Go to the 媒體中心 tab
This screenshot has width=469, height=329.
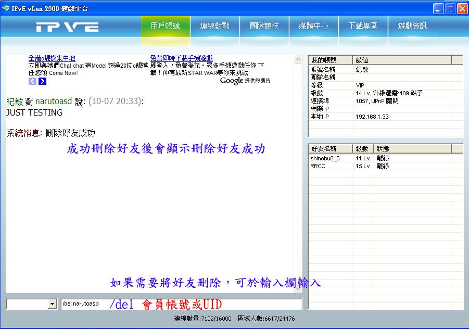pos(314,26)
